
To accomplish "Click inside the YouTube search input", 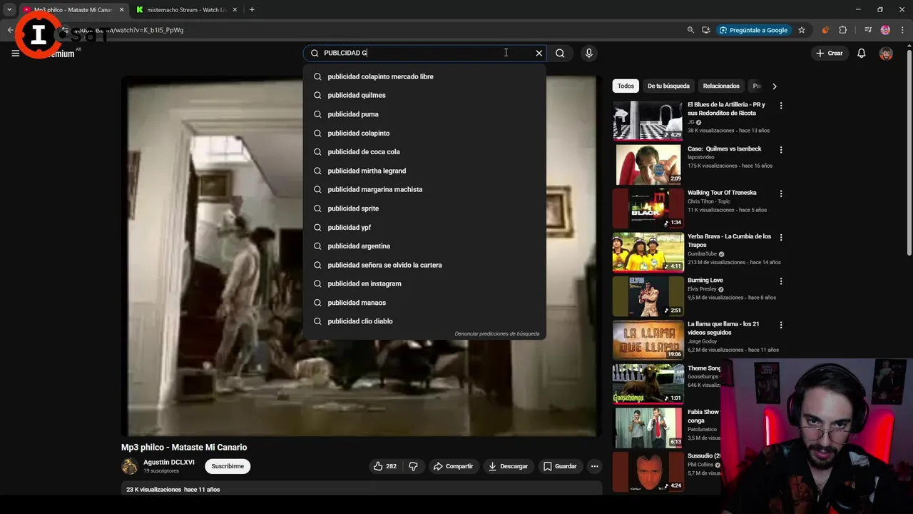I will tap(424, 53).
